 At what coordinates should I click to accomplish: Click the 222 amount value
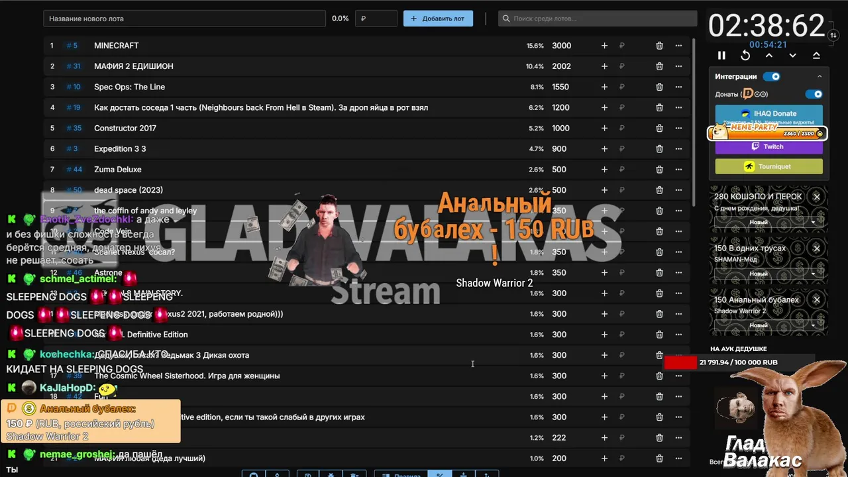[559, 438]
